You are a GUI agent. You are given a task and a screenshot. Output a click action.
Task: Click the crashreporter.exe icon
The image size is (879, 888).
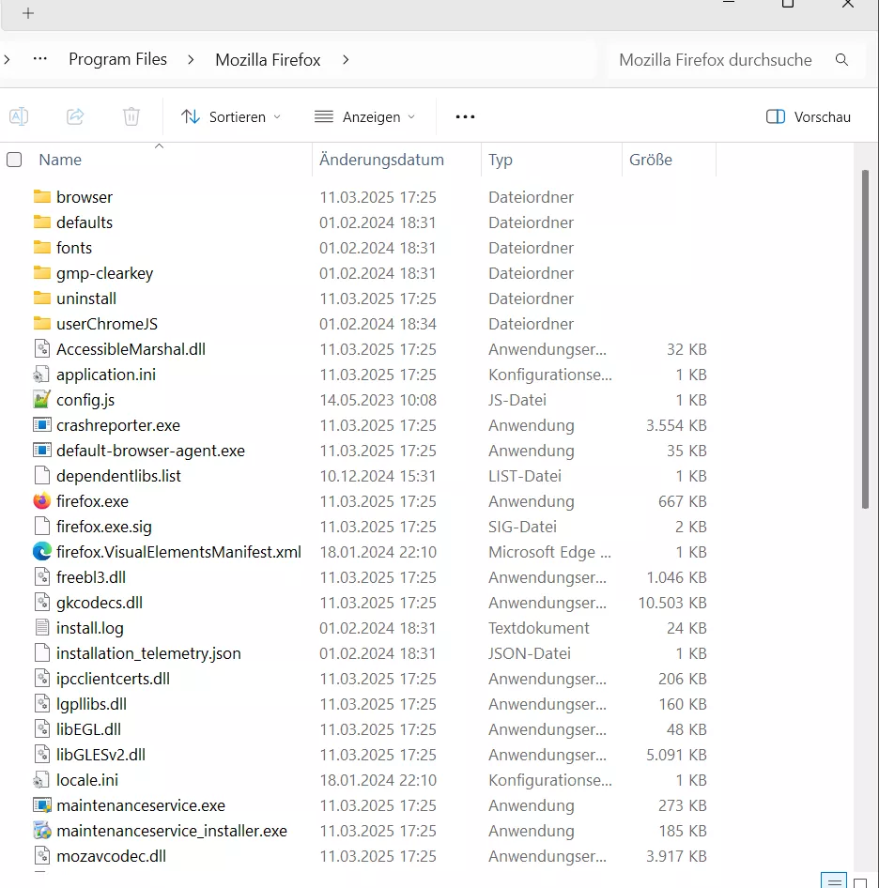[42, 424]
